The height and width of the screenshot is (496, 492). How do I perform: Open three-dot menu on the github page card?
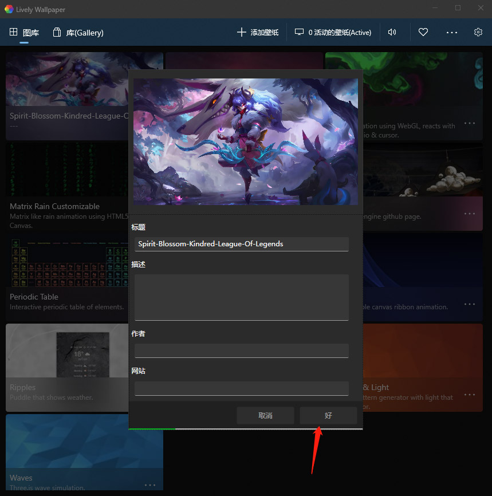[470, 214]
